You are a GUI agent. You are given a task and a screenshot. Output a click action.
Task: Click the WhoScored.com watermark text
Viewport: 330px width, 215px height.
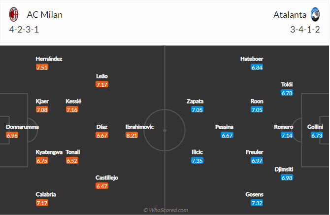tap(165, 210)
